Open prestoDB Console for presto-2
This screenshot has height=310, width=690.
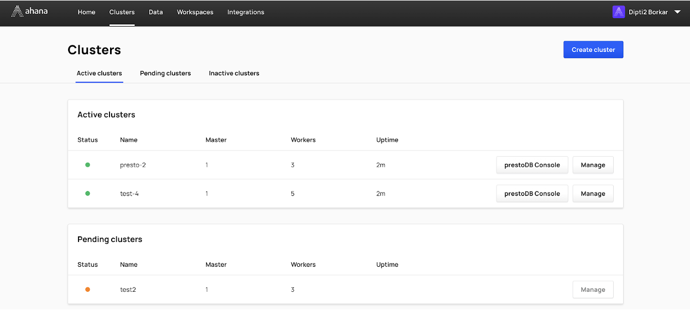532,165
